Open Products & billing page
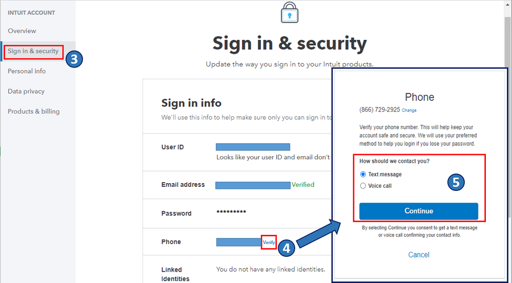512x283 pixels. (33, 112)
